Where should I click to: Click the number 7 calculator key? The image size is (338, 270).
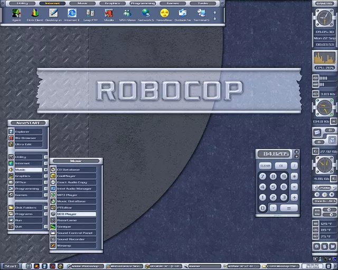(262, 176)
